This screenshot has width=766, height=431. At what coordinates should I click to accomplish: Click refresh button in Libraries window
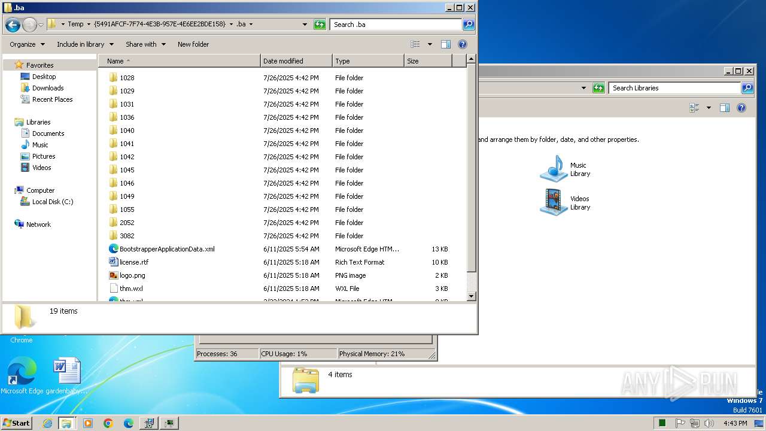coord(599,88)
